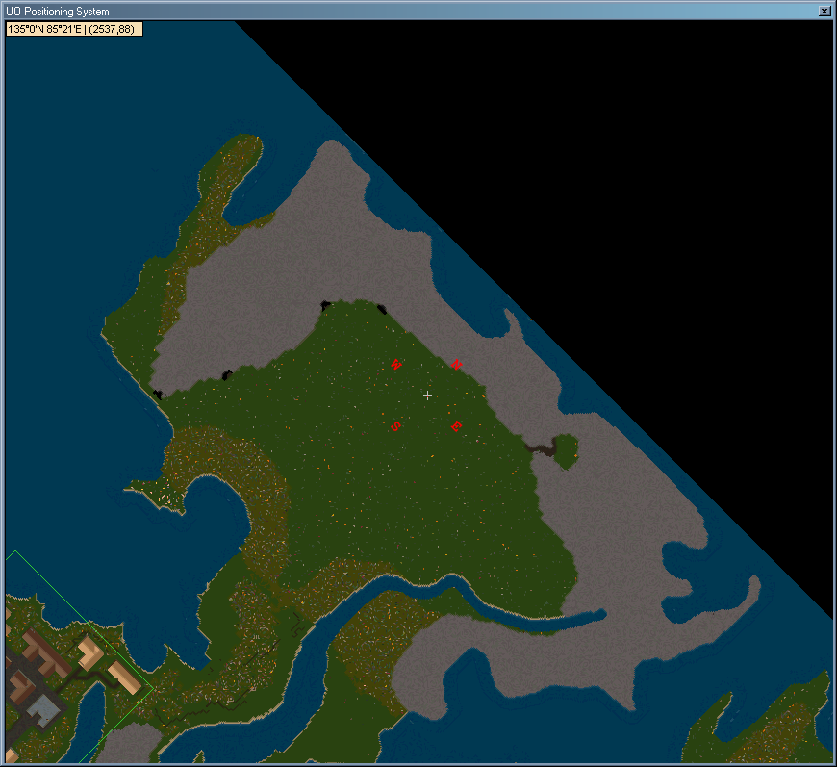The image size is (837, 767).
Task: Click the white crosshair position marker
Action: tap(427, 396)
